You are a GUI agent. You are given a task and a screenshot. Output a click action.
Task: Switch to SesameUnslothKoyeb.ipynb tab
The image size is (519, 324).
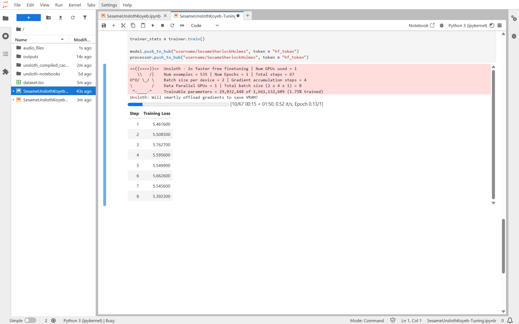point(133,16)
